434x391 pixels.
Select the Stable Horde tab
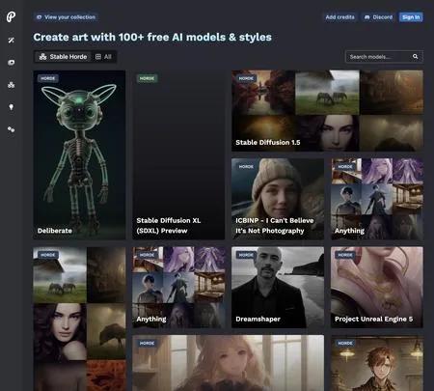(63, 57)
